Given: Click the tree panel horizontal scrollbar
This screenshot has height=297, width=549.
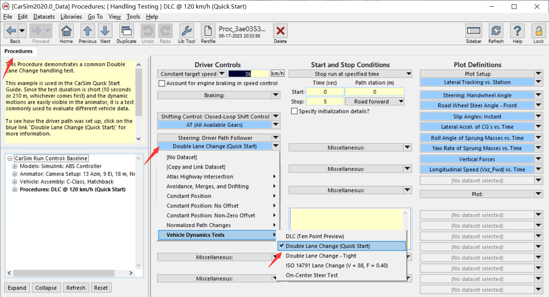Looking at the screenshot, I should click(71, 273).
